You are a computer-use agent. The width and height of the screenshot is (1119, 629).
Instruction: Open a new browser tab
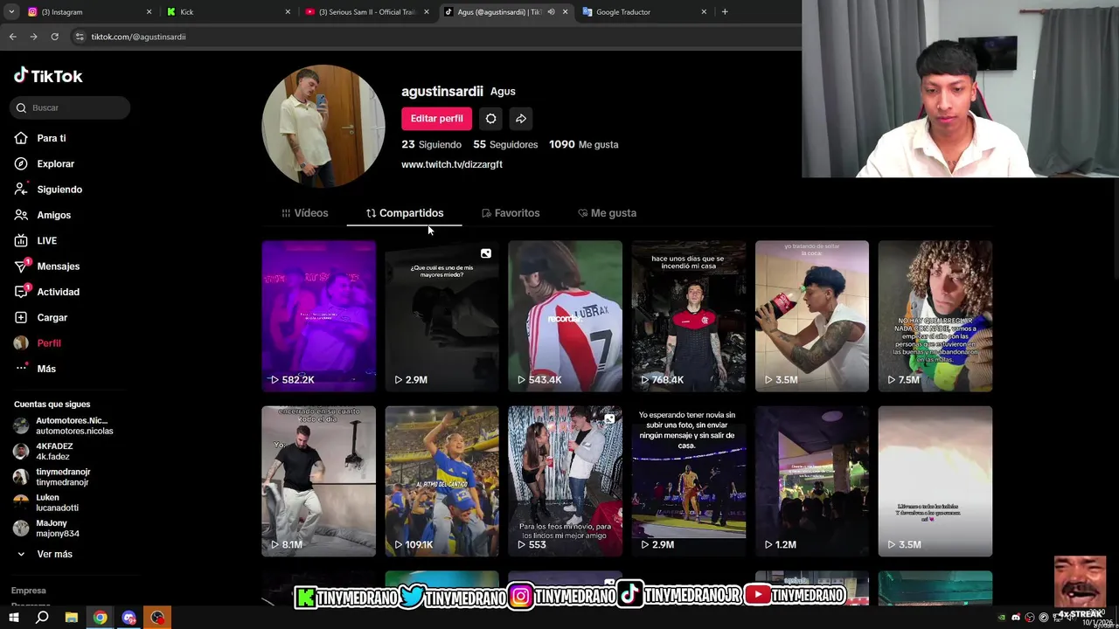[x=725, y=12]
